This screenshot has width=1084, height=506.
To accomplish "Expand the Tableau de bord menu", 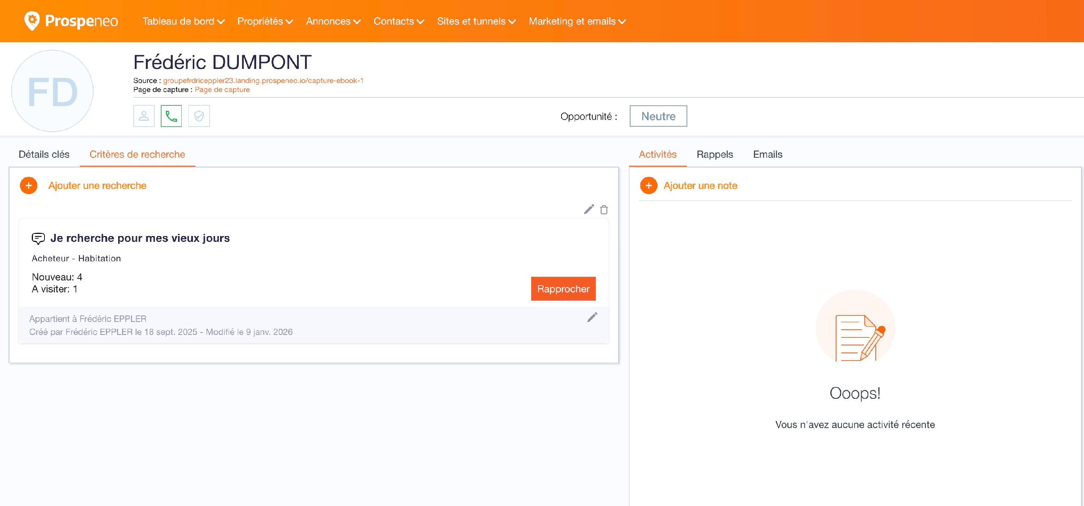I will point(183,21).
